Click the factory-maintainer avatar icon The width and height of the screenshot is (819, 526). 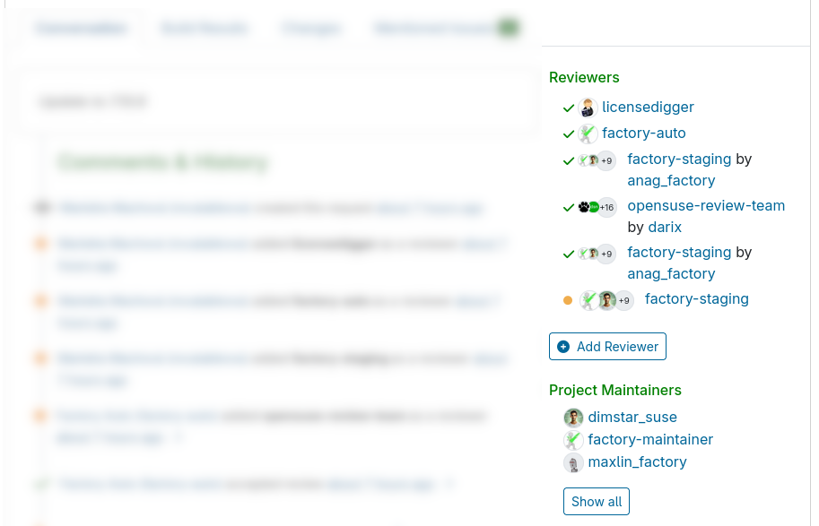[573, 440]
